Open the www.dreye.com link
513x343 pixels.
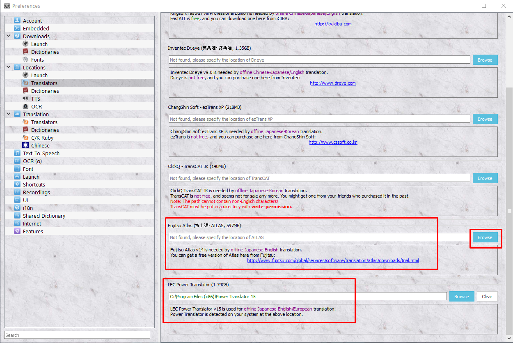point(333,83)
